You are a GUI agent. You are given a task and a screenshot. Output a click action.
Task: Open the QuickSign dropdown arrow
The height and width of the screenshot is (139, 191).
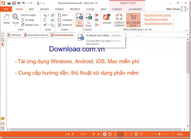click(48, 25)
